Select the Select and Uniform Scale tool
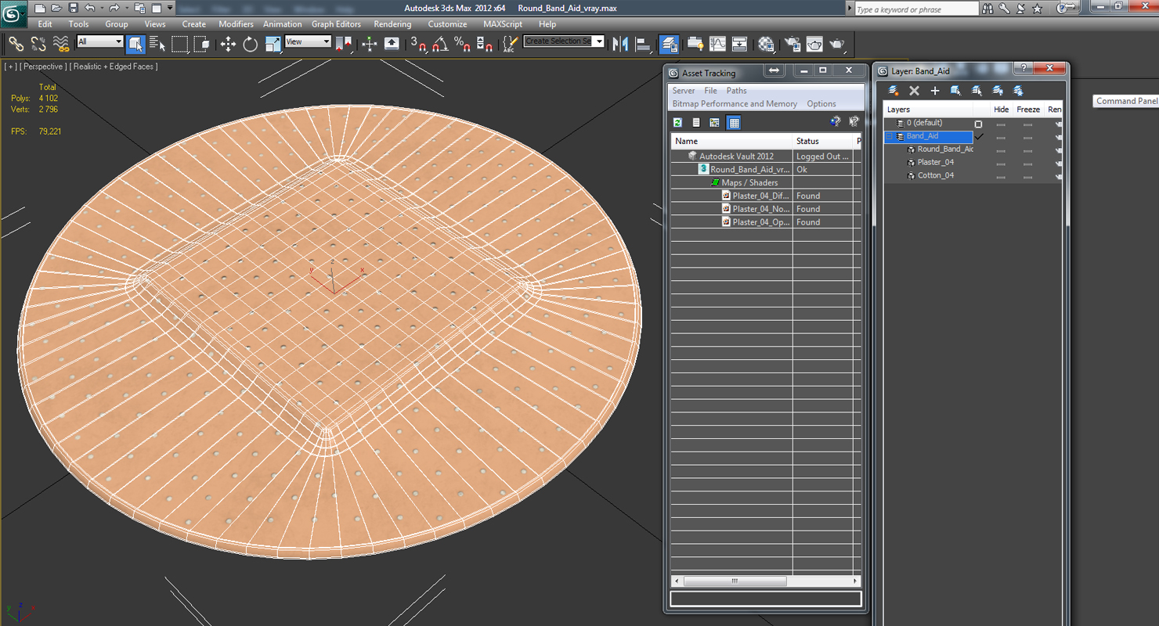 tap(273, 44)
